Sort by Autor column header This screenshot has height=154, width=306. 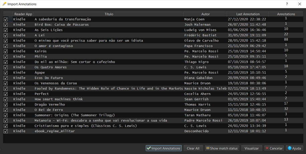tap(205, 14)
